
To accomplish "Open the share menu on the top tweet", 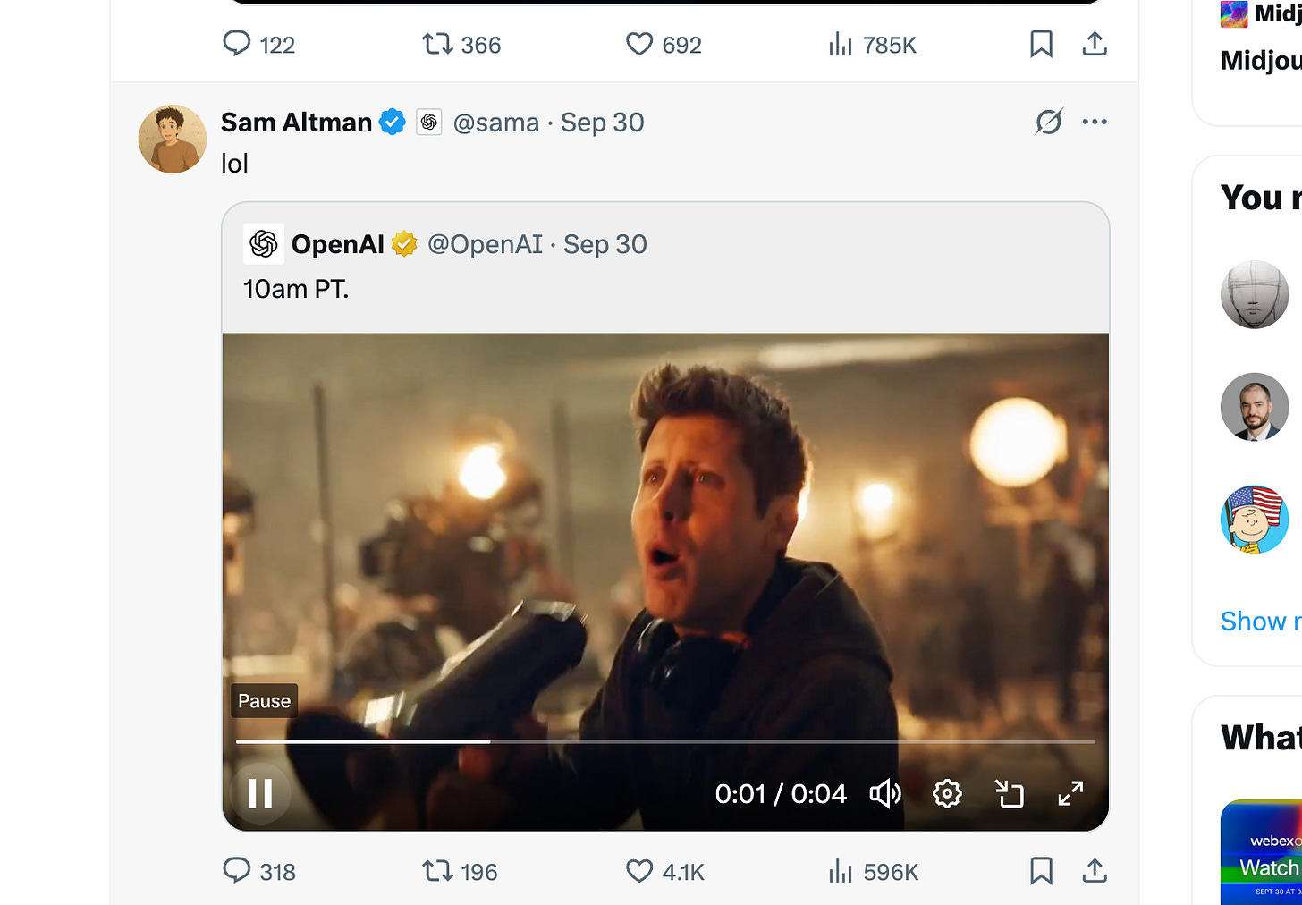I will click(1095, 44).
